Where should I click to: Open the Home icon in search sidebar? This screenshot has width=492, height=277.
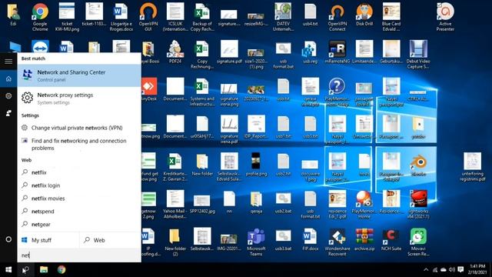pyautogui.click(x=8, y=78)
